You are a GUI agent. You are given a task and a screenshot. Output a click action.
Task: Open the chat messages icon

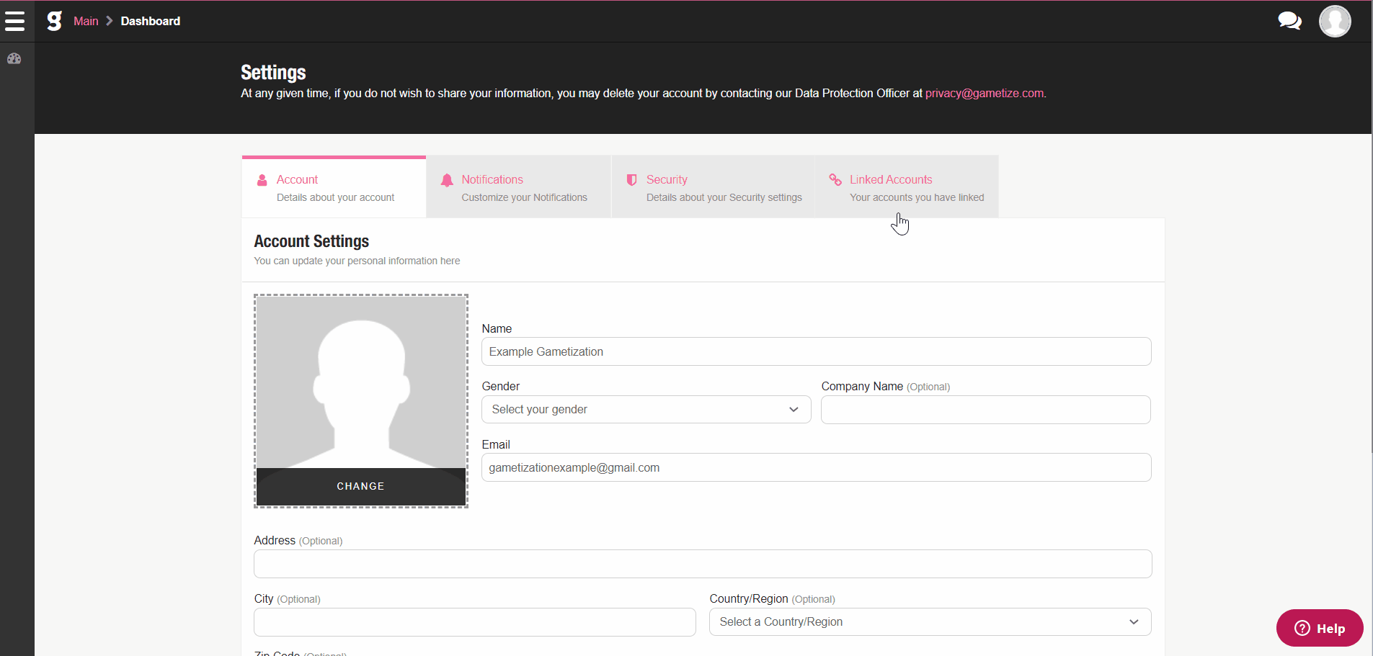coord(1289,21)
